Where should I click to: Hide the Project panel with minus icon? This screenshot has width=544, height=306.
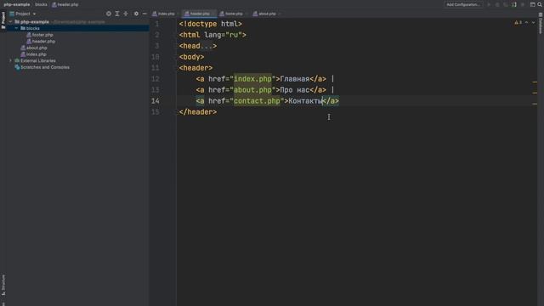click(x=144, y=14)
